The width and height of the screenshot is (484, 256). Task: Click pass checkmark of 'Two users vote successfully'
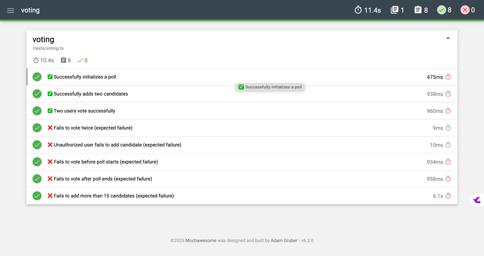point(37,111)
